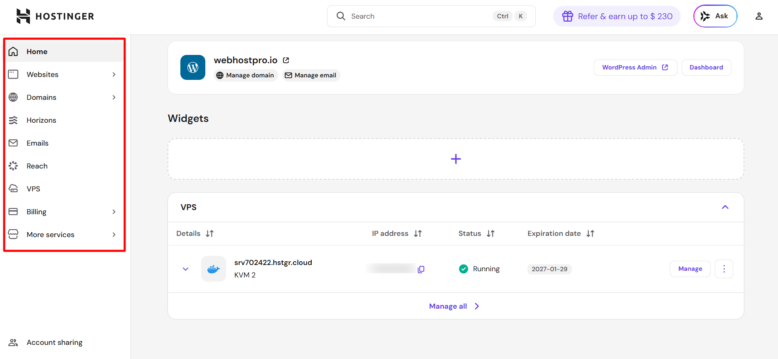778x359 pixels.
Task: Collapse the VPS widget section
Action: [725, 207]
